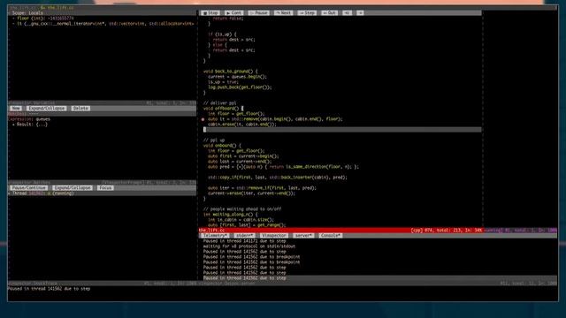Click the std::copy_if line in code

point(277,177)
